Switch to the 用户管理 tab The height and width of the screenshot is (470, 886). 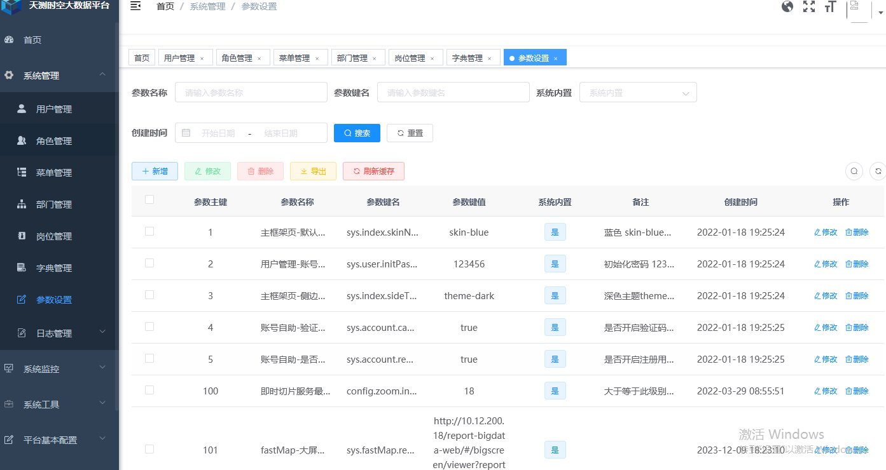tap(181, 57)
